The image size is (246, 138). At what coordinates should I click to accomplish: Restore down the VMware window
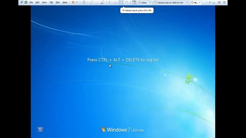point(219,2)
